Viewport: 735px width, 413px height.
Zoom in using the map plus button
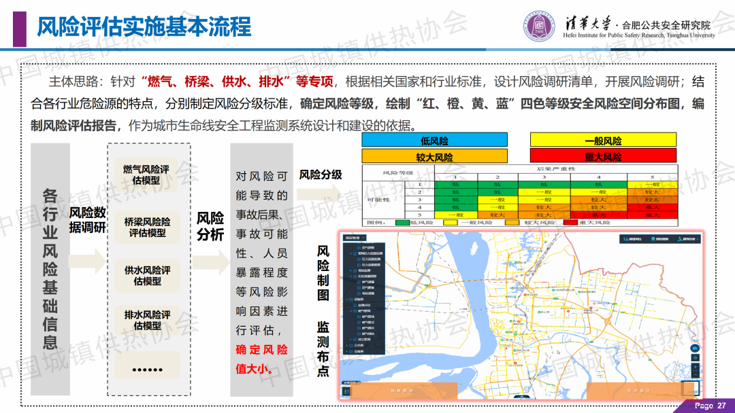[x=695, y=367]
